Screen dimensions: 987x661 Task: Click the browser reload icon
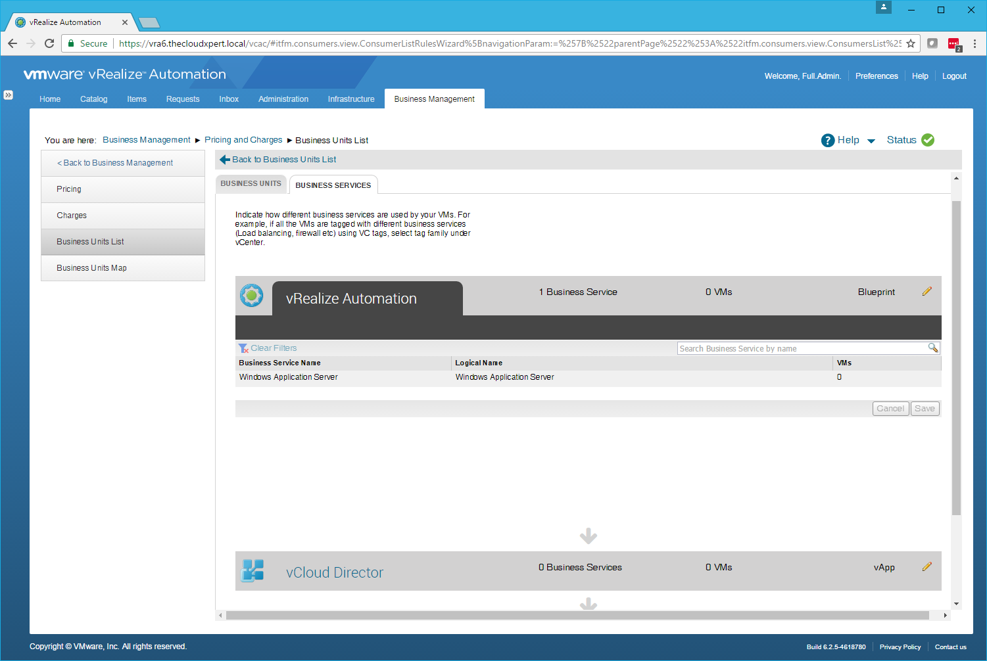(x=49, y=43)
